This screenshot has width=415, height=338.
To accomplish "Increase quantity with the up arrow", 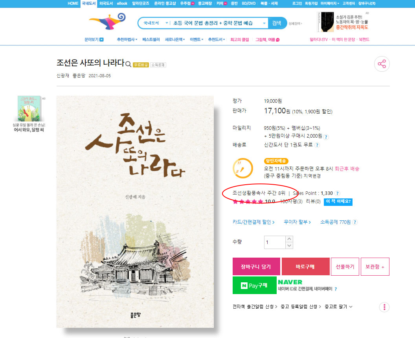I will 289,239.
